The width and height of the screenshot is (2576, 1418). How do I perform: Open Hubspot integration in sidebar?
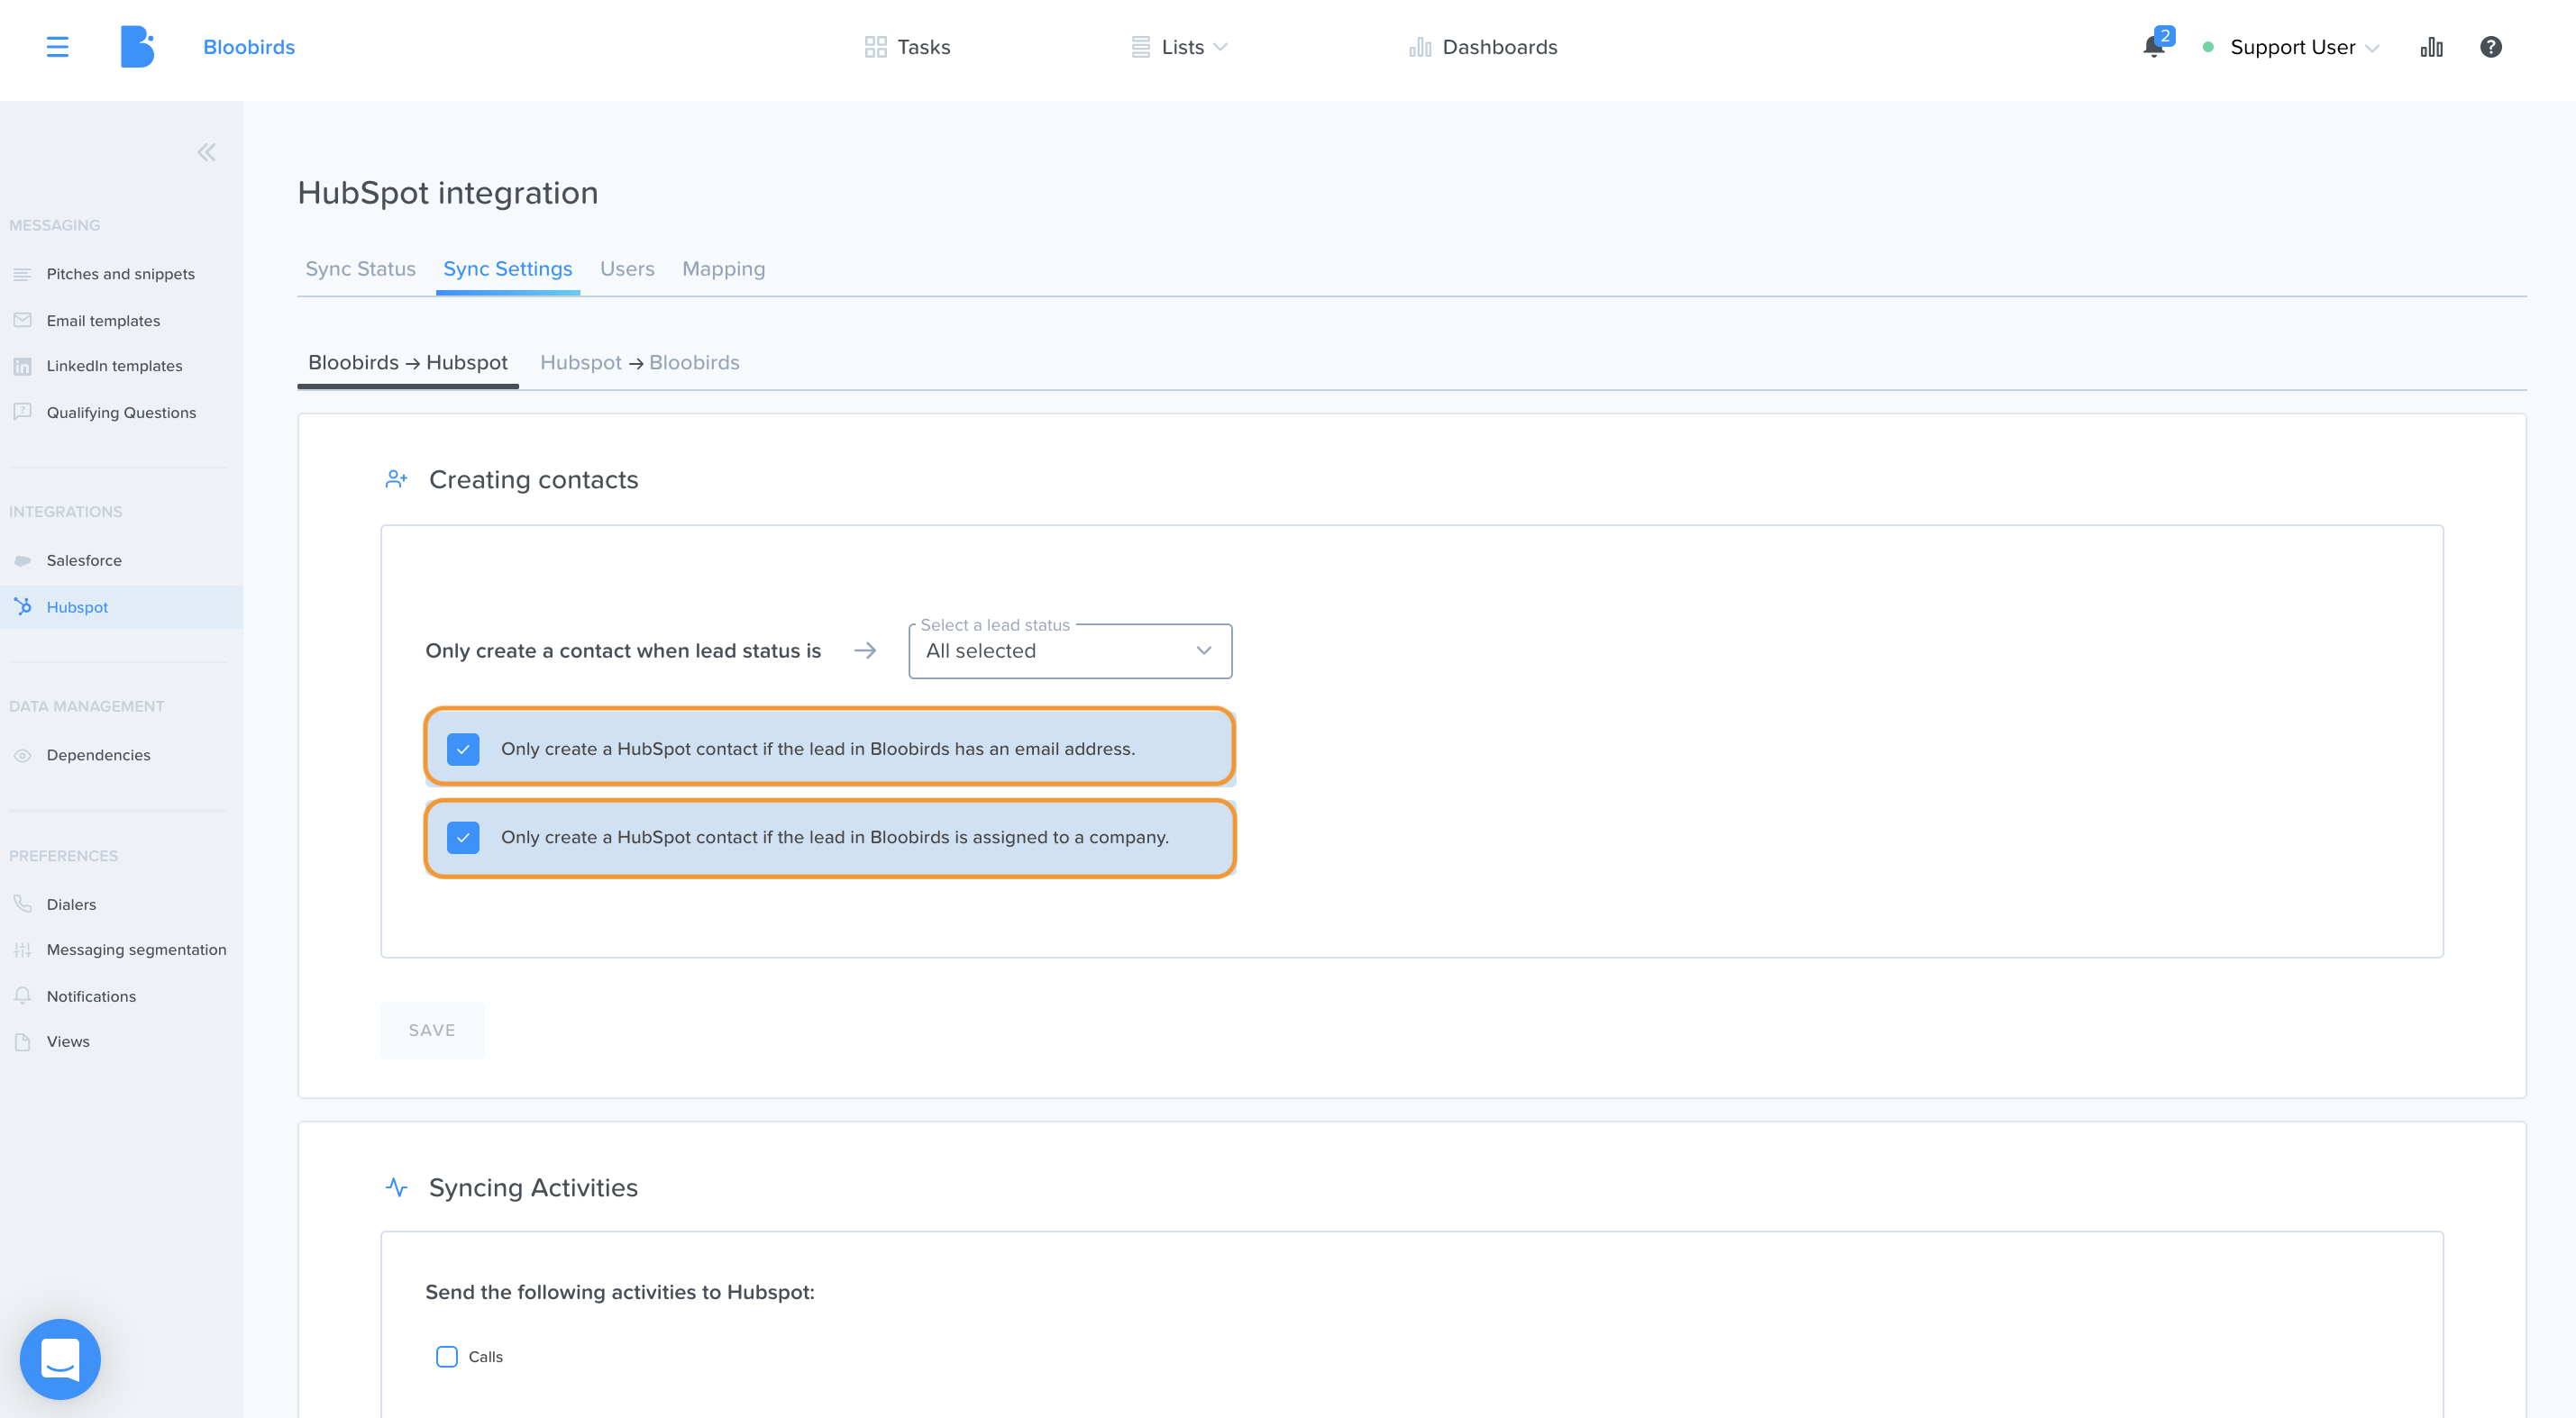(x=77, y=607)
